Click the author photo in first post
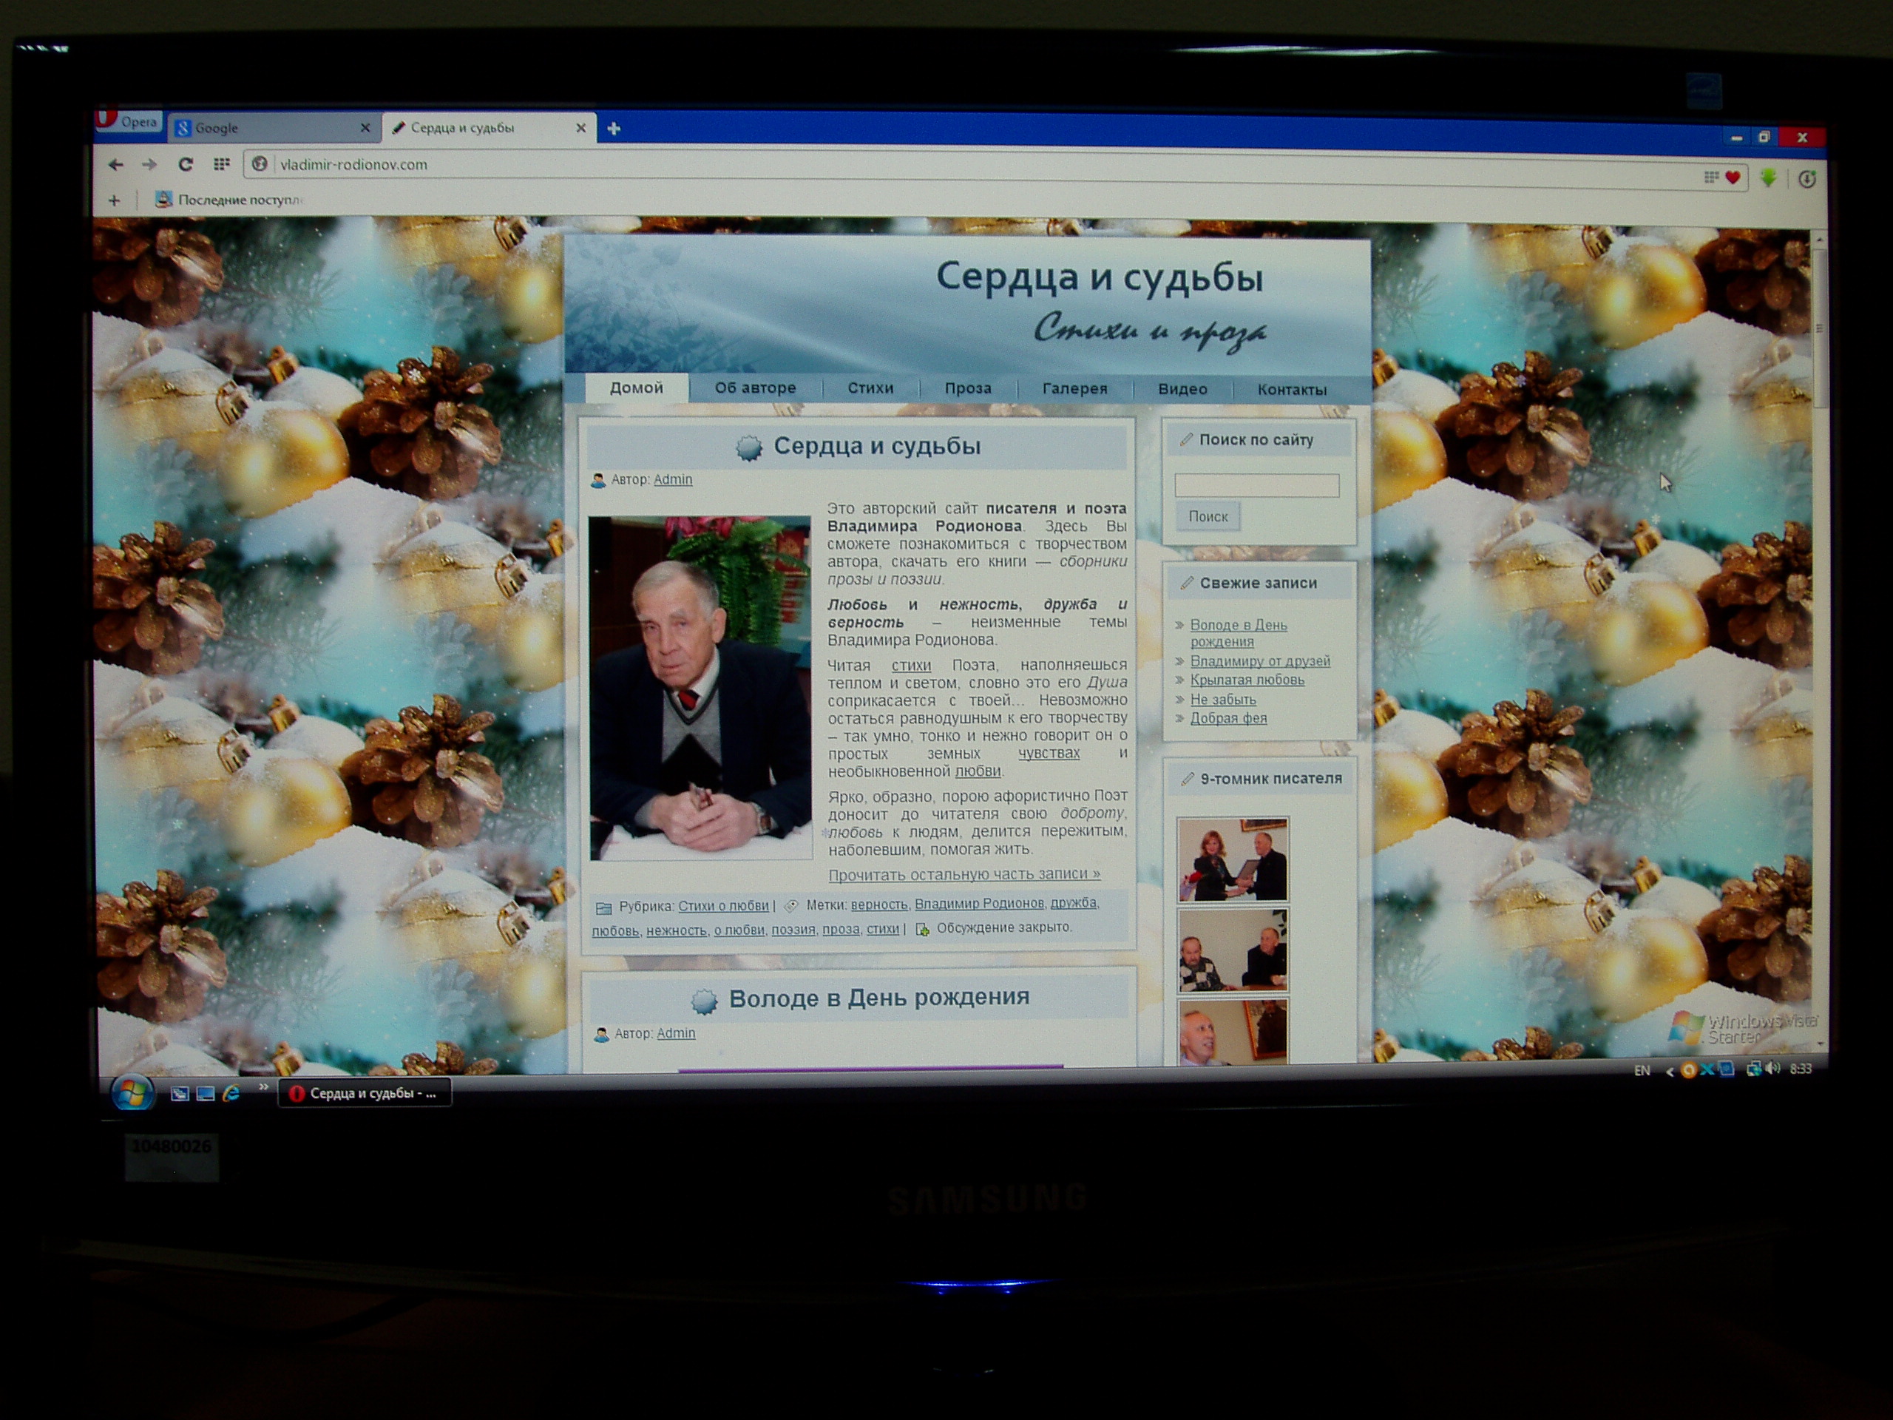Viewport: 1893px width, 1420px height. tap(700, 687)
